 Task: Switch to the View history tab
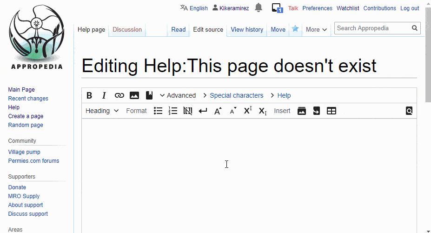pos(247,29)
